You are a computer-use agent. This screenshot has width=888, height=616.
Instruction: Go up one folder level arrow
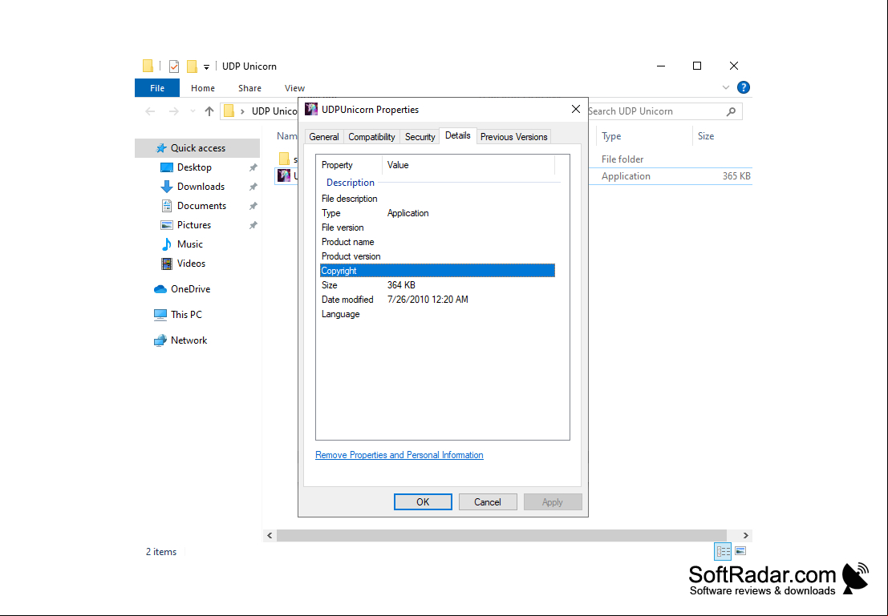tap(209, 111)
